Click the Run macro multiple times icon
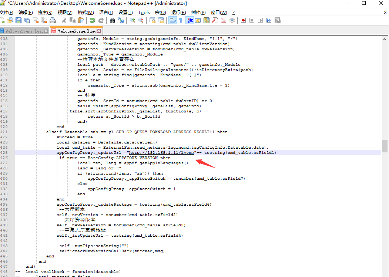The height and width of the screenshot is (277, 389). tap(269, 20)
